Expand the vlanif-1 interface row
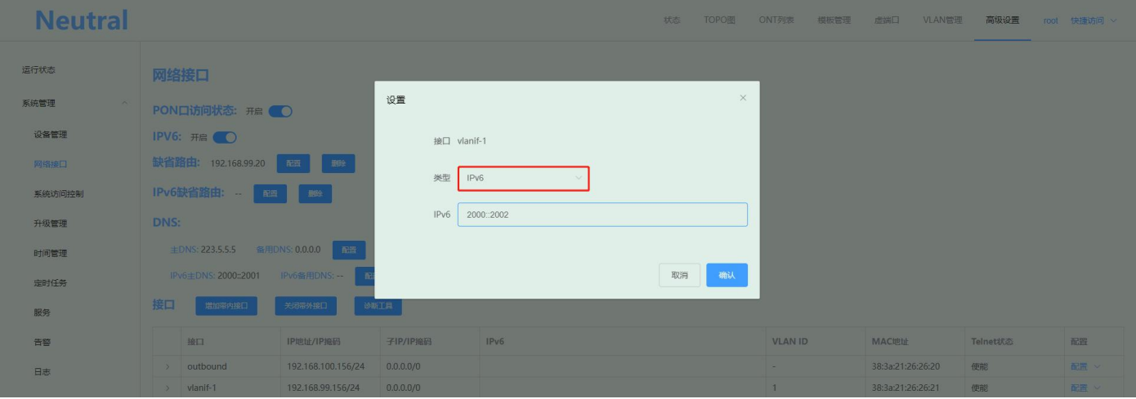The image size is (1136, 399). 167,388
